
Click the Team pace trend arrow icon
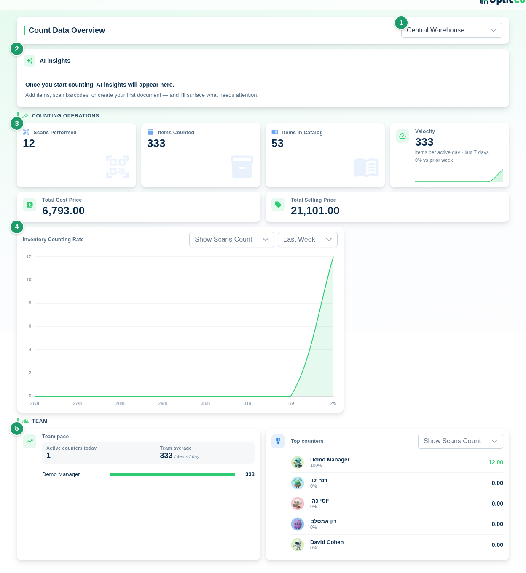coord(30,441)
